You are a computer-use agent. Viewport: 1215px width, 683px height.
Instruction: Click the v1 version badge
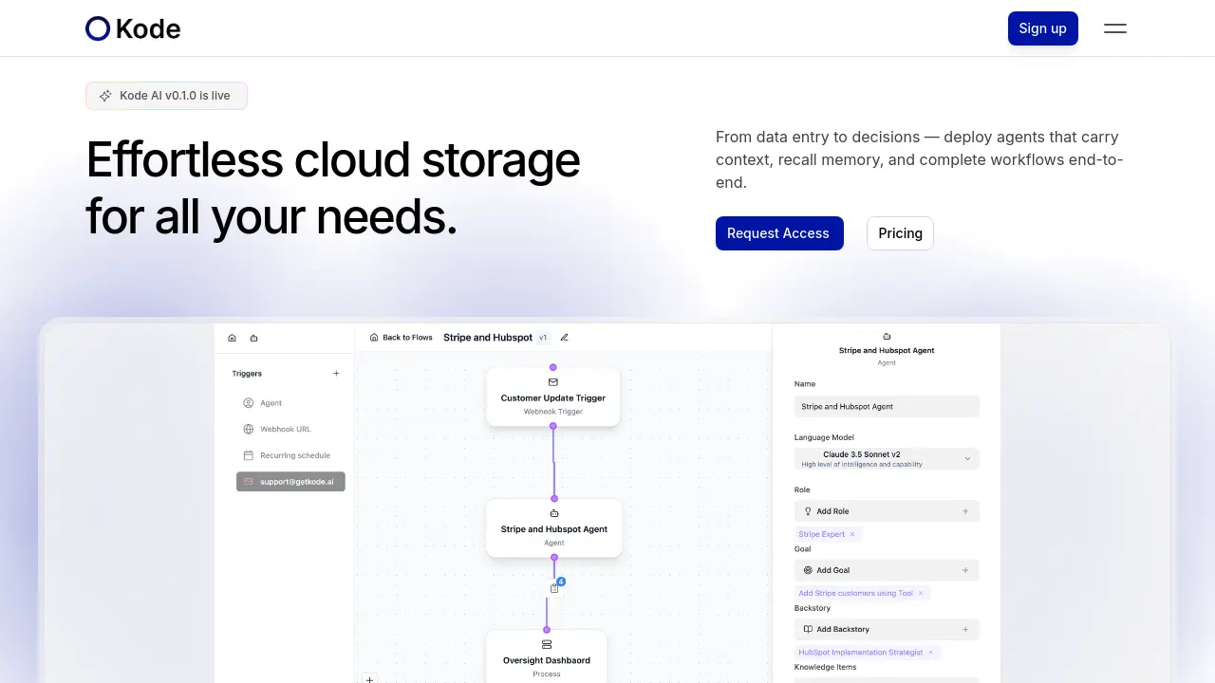543,338
